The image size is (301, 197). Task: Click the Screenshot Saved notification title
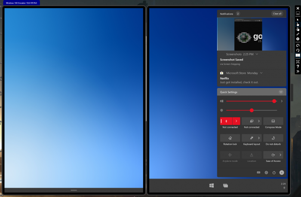click(x=231, y=60)
